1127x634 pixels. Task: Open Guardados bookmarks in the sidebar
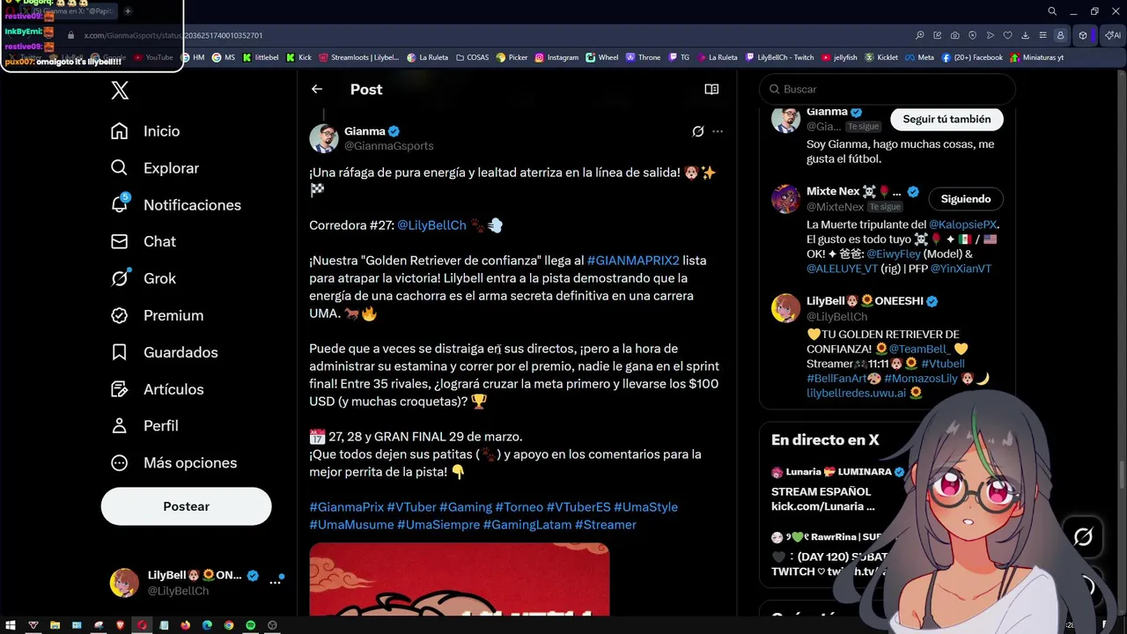click(x=164, y=352)
